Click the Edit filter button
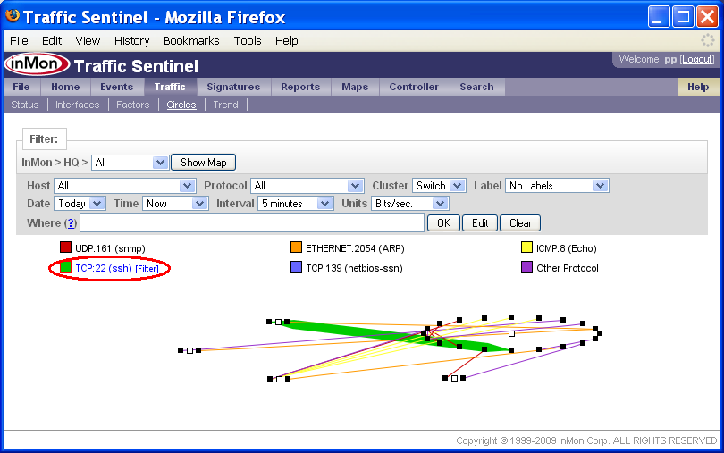 point(480,223)
